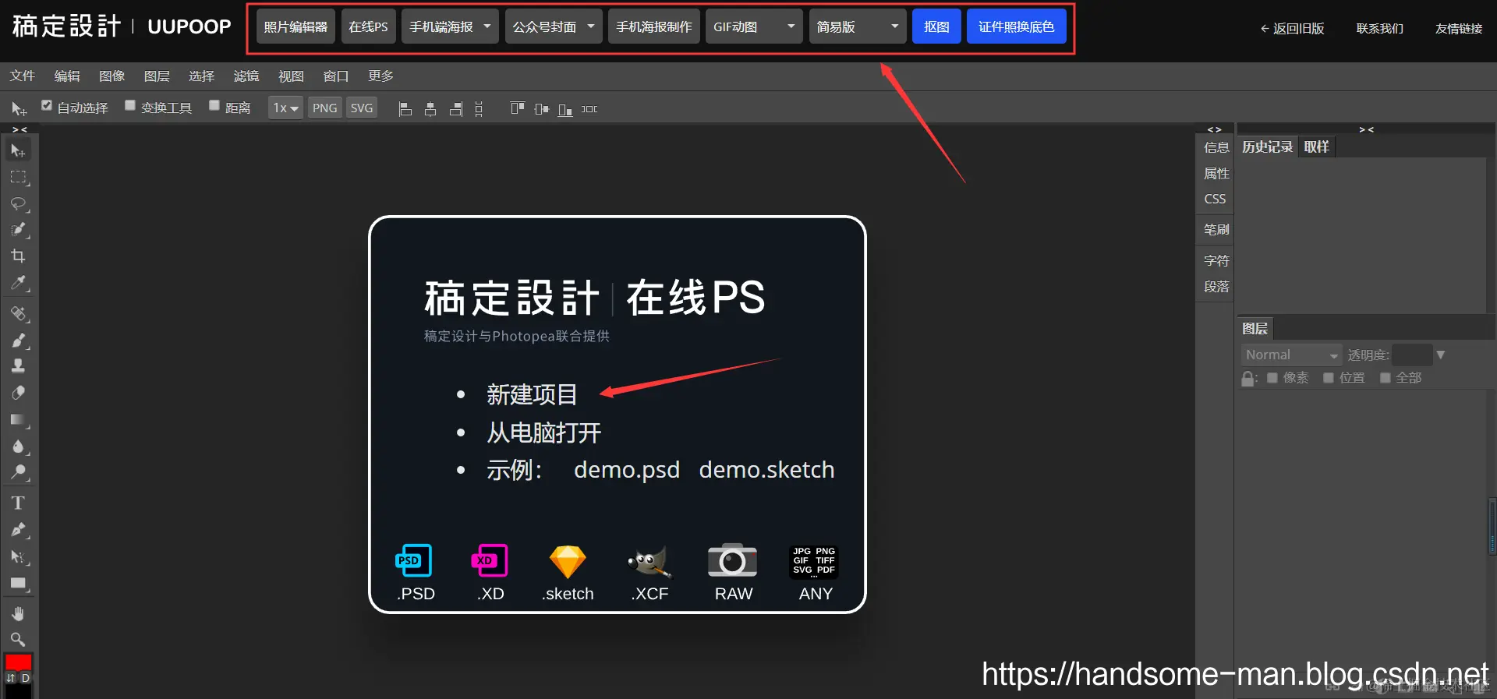Select the Blur droplet tool
1497x699 pixels.
pyautogui.click(x=18, y=447)
